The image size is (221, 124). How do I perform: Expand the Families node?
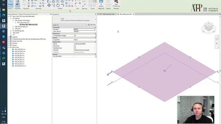click(9, 43)
